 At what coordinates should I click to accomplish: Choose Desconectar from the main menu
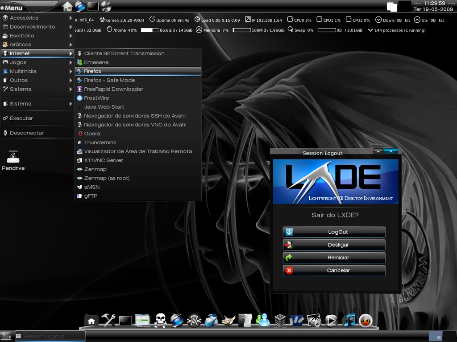pyautogui.click(x=37, y=133)
